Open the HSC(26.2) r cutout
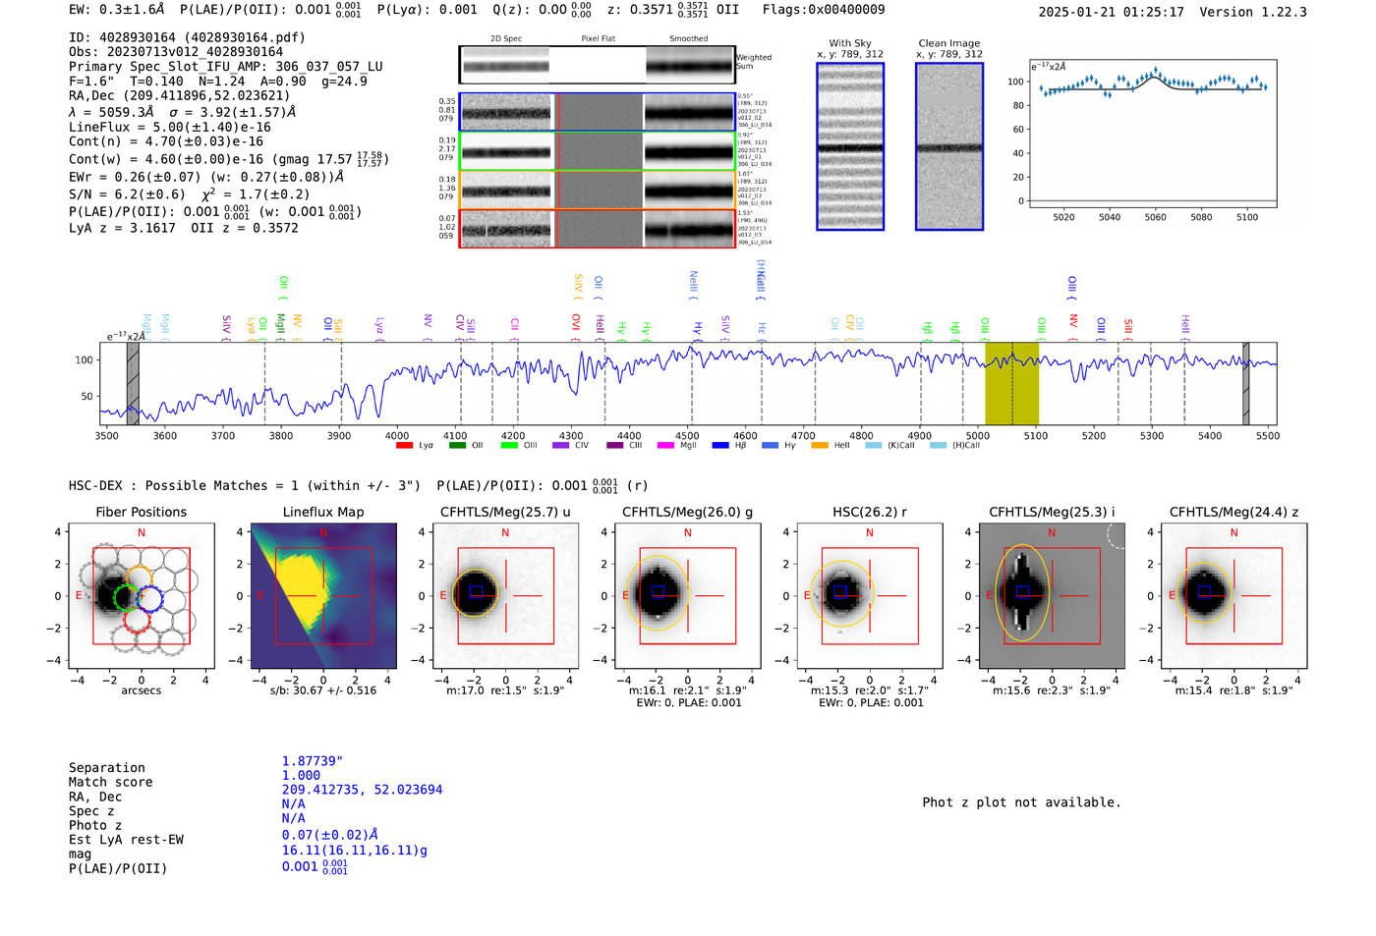This screenshot has height=936, width=1376. coord(869,596)
